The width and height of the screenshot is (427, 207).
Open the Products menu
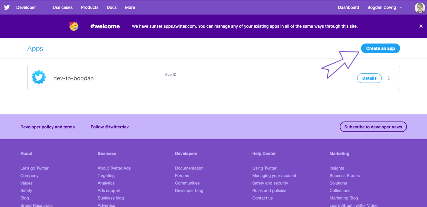pos(90,7)
